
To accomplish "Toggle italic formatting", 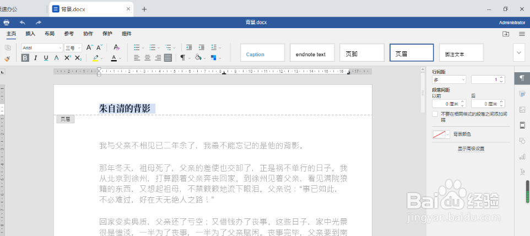I will click(35, 58).
